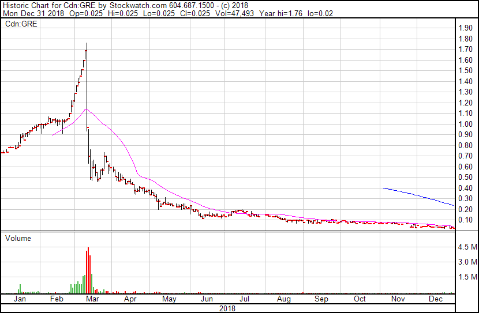Viewport: 479px width, 313px height.
Task: Click the 0.30 price axis label
Action: tap(466, 199)
